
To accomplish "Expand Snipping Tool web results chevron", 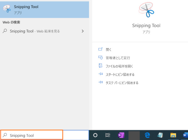I will pyautogui.click(x=83, y=31).
